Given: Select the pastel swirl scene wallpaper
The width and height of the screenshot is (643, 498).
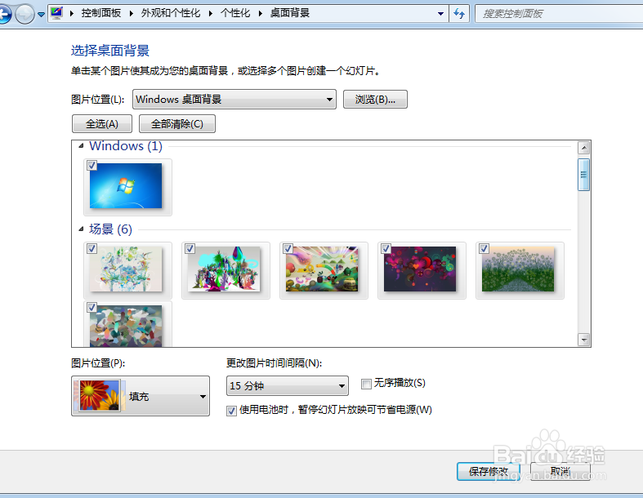Looking at the screenshot, I should 126,269.
